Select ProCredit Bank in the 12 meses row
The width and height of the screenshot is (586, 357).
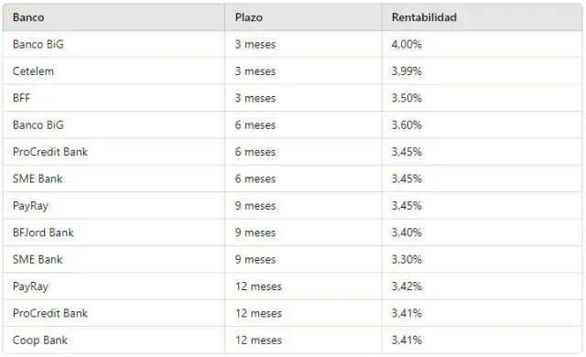[50, 313]
